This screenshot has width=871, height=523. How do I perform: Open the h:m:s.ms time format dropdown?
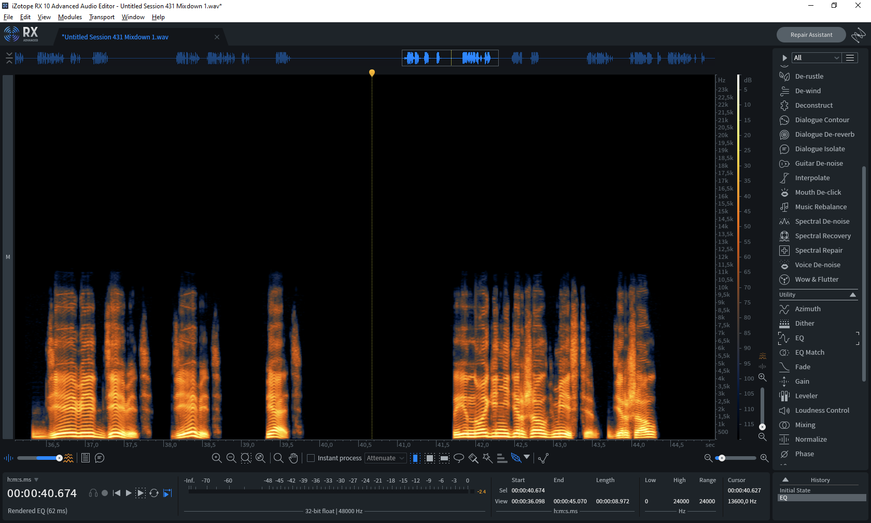[x=23, y=480]
